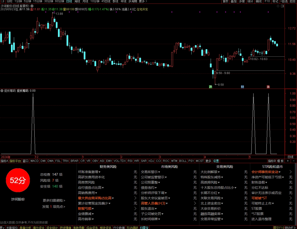Open the 资金统计 bottom tab
Image resolution: width=297 pixels, height=229 pixels.
[x=52, y=227]
